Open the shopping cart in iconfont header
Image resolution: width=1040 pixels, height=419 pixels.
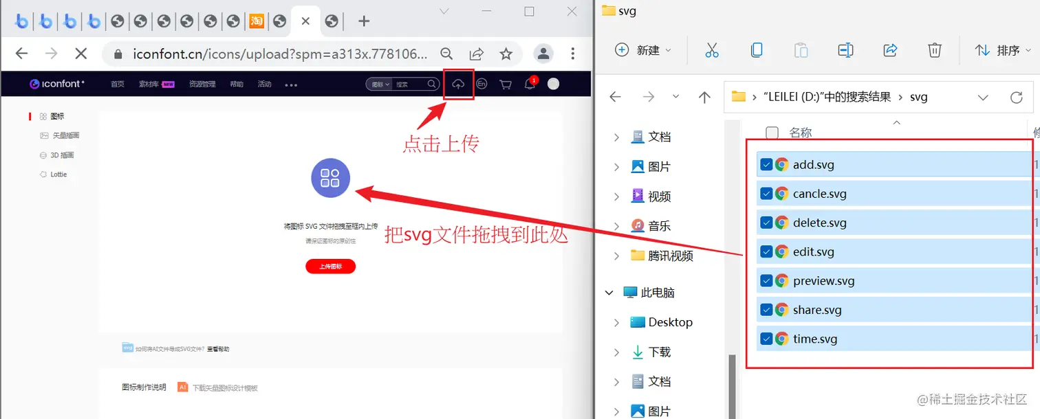506,84
